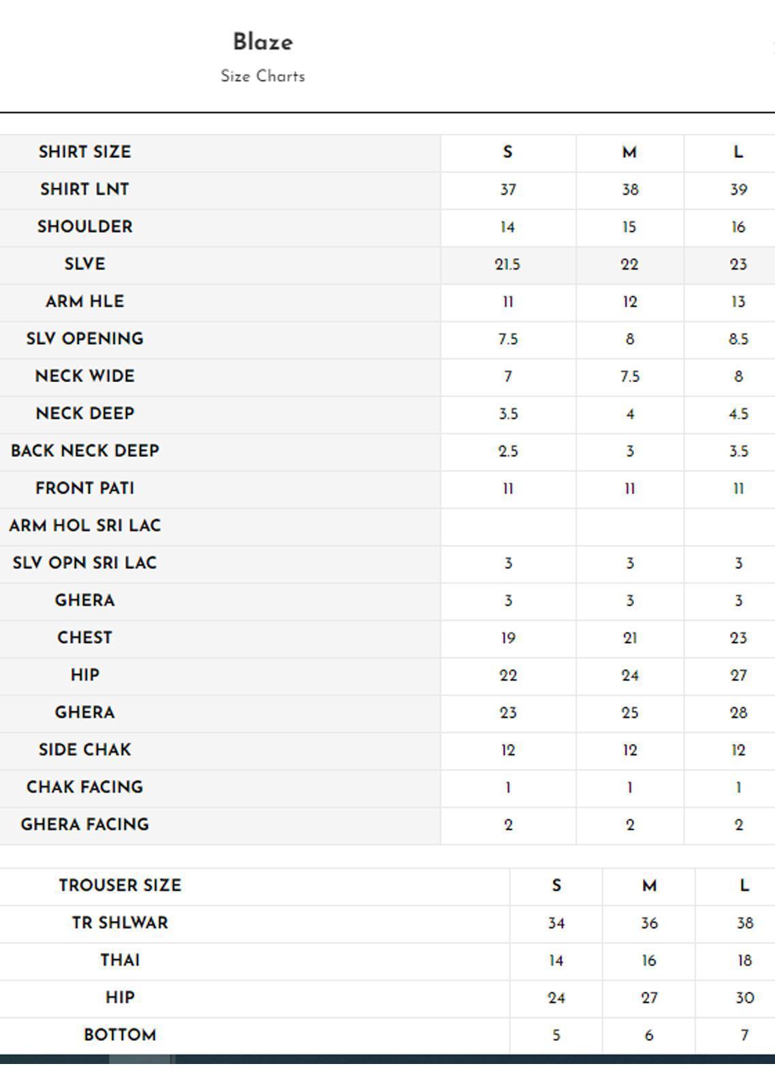This screenshot has width=775, height=1079.
Task: Click the horizontal scrollbar thumb at bottom
Action: click(140, 1059)
